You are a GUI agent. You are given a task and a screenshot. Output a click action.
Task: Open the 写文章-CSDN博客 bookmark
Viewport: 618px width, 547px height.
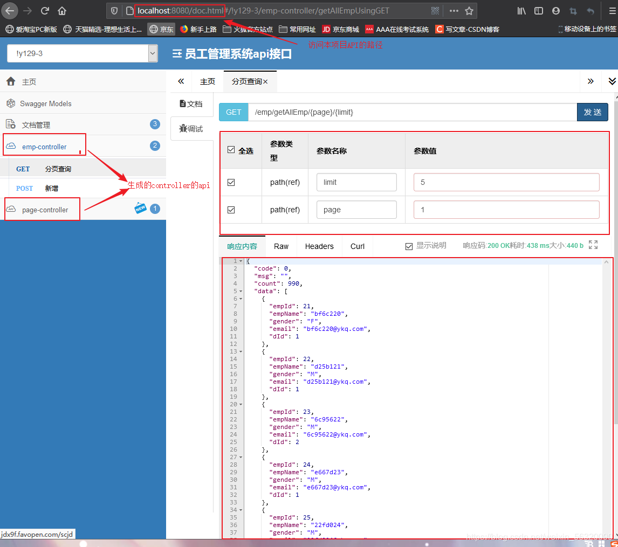click(468, 29)
